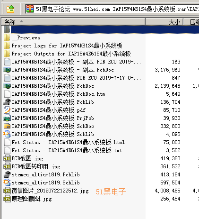Select stcmcu_altium1819.PcbLib file icon

(x=7, y=174)
